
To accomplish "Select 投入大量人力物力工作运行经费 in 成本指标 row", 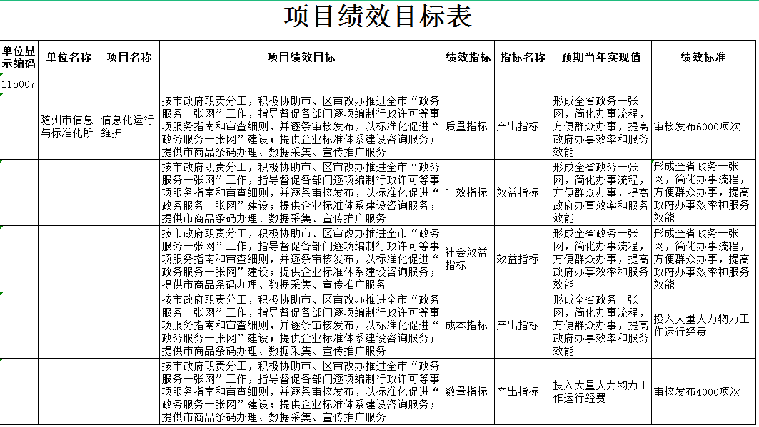I will point(703,325).
